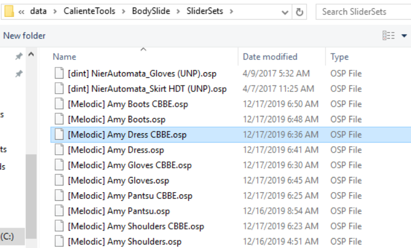Click navigation pane scroll up arrow

[x=31, y=55]
